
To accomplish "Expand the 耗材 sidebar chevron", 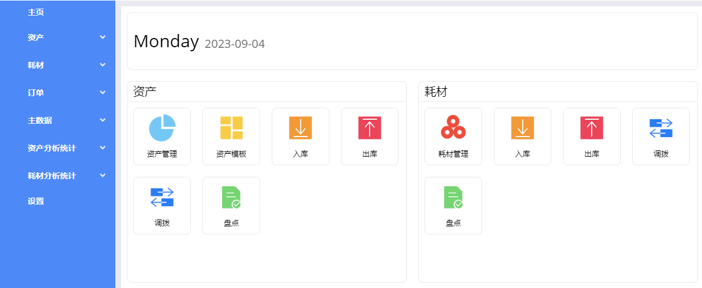I will coord(103,65).
